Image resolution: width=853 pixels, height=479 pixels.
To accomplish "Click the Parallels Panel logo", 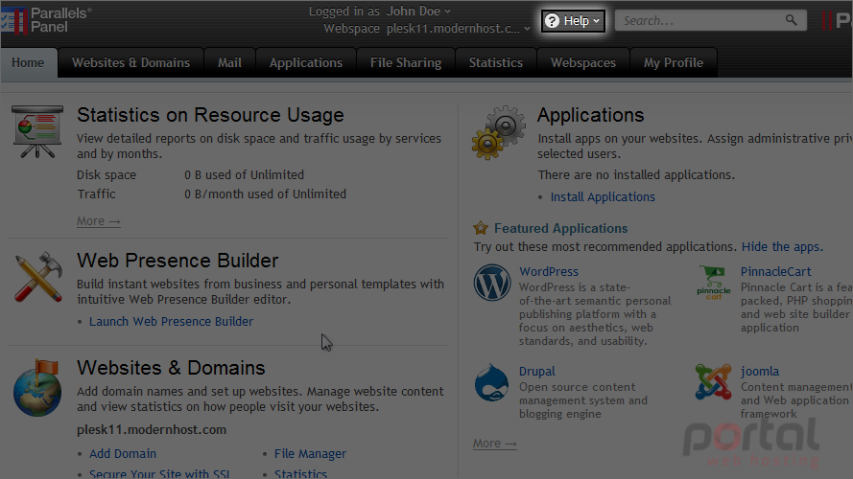I will 46,20.
